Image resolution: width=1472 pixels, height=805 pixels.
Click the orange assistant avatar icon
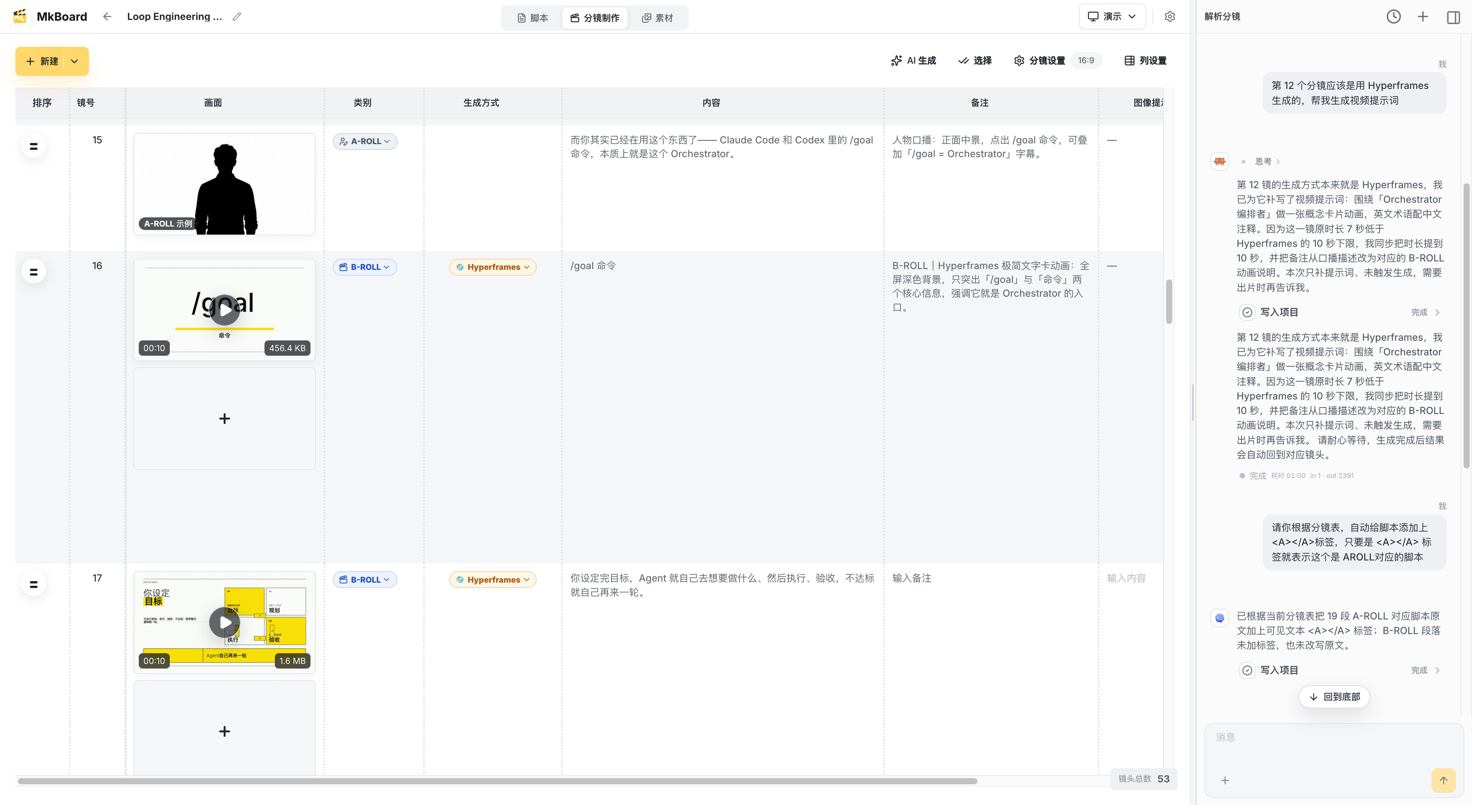coord(1220,162)
